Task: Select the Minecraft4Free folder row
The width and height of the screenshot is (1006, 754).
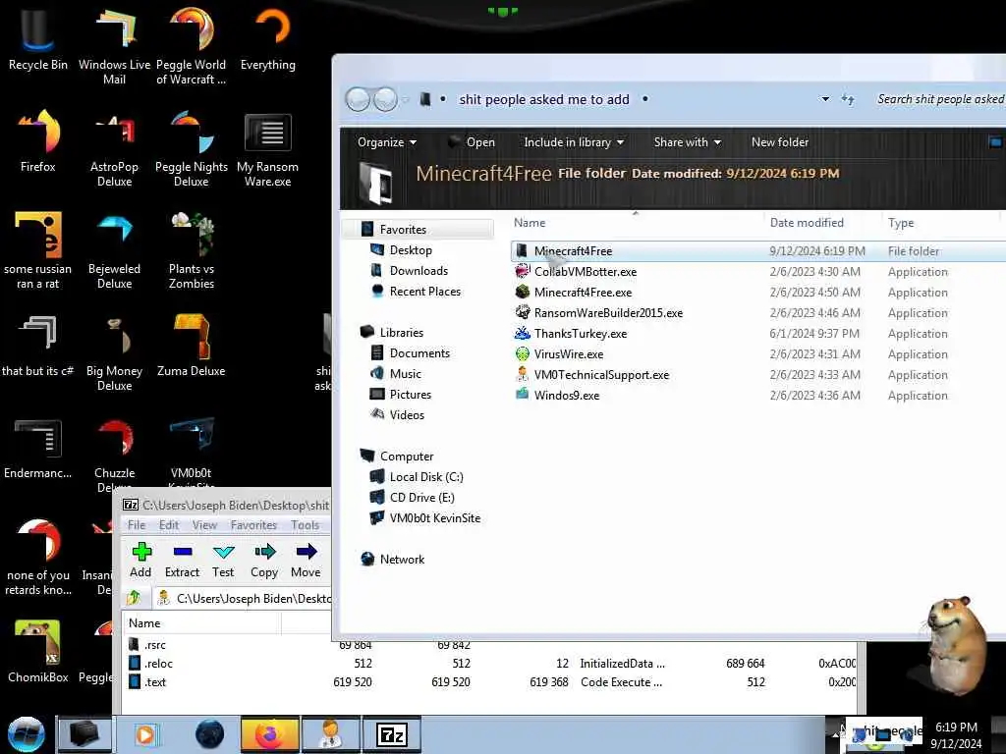Action: [758, 251]
